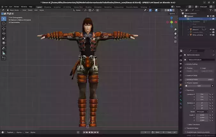Toggle viewport visibility of Whip_winding
Image resolution: width=216 pixels, height=137 pixels.
(x=211, y=35)
